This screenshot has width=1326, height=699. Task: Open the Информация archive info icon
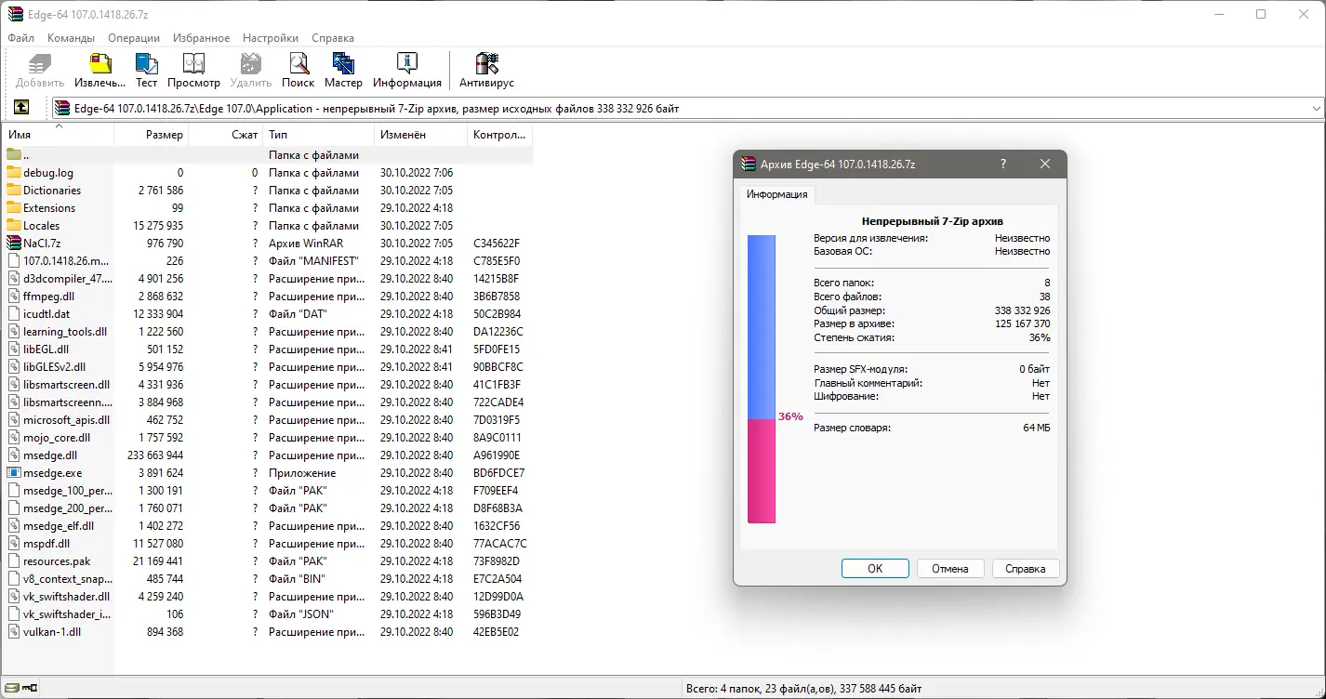pyautogui.click(x=407, y=65)
